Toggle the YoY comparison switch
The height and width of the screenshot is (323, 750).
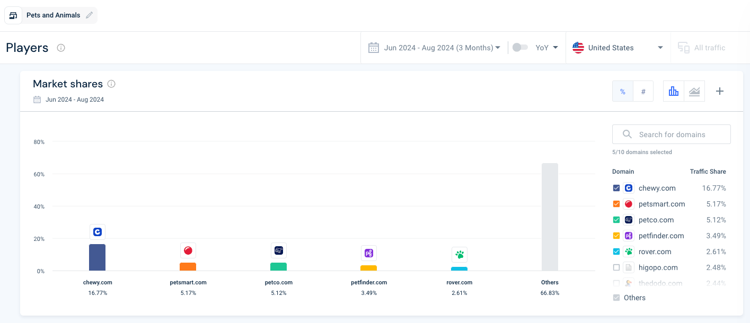click(x=520, y=48)
